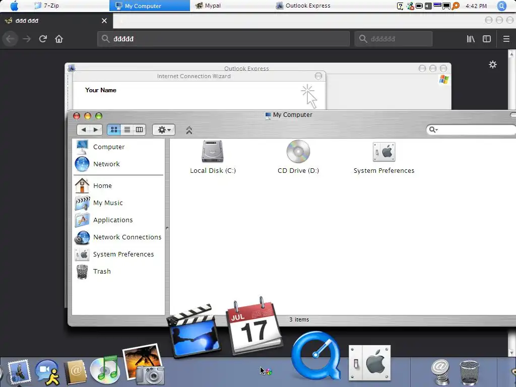Open iTunes from the dock
Image resolution: width=516 pixels, height=387 pixels.
pyautogui.click(x=105, y=370)
